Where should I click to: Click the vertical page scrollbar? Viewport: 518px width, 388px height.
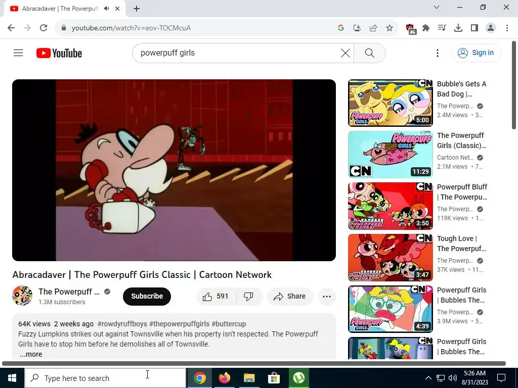point(514,85)
